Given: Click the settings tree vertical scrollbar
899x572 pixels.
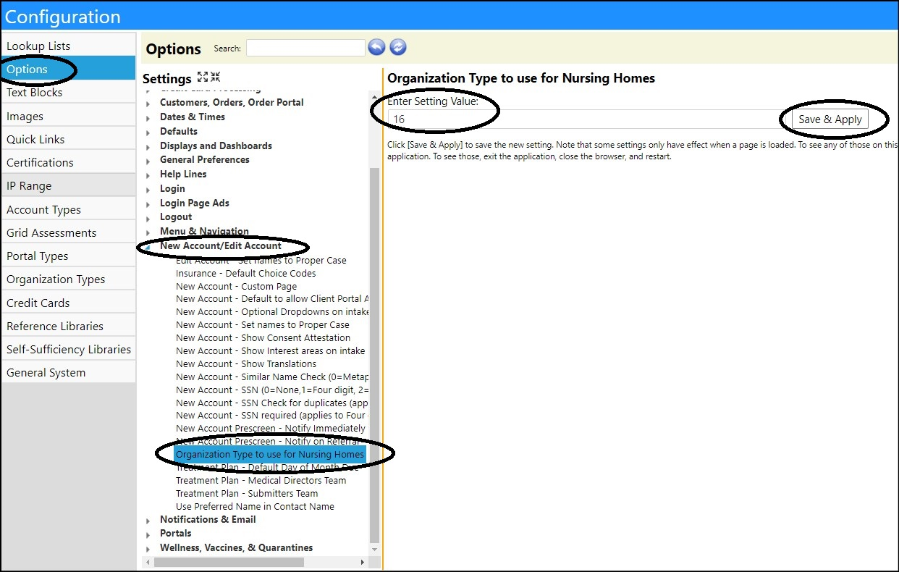Looking at the screenshot, I should [374, 355].
